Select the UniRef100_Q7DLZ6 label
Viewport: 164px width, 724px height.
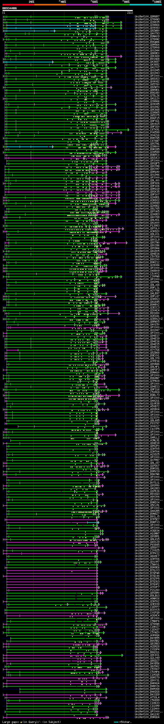147,96
